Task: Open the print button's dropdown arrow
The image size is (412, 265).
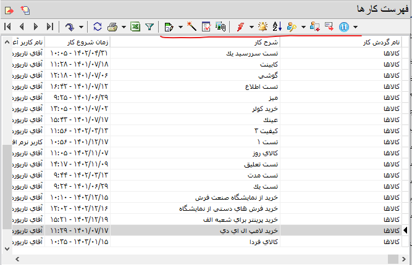Action: point(124,26)
